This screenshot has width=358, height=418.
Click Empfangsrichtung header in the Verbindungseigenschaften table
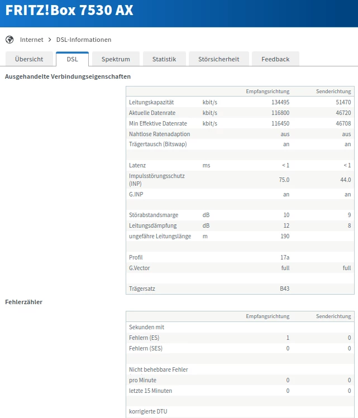268,92
